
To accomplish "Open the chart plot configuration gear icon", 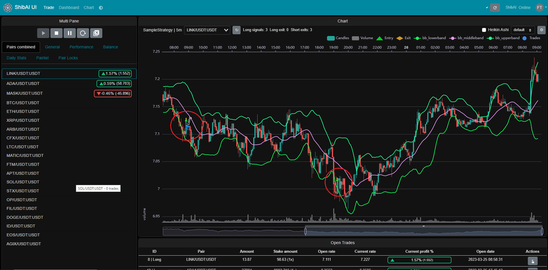I will click(542, 30).
